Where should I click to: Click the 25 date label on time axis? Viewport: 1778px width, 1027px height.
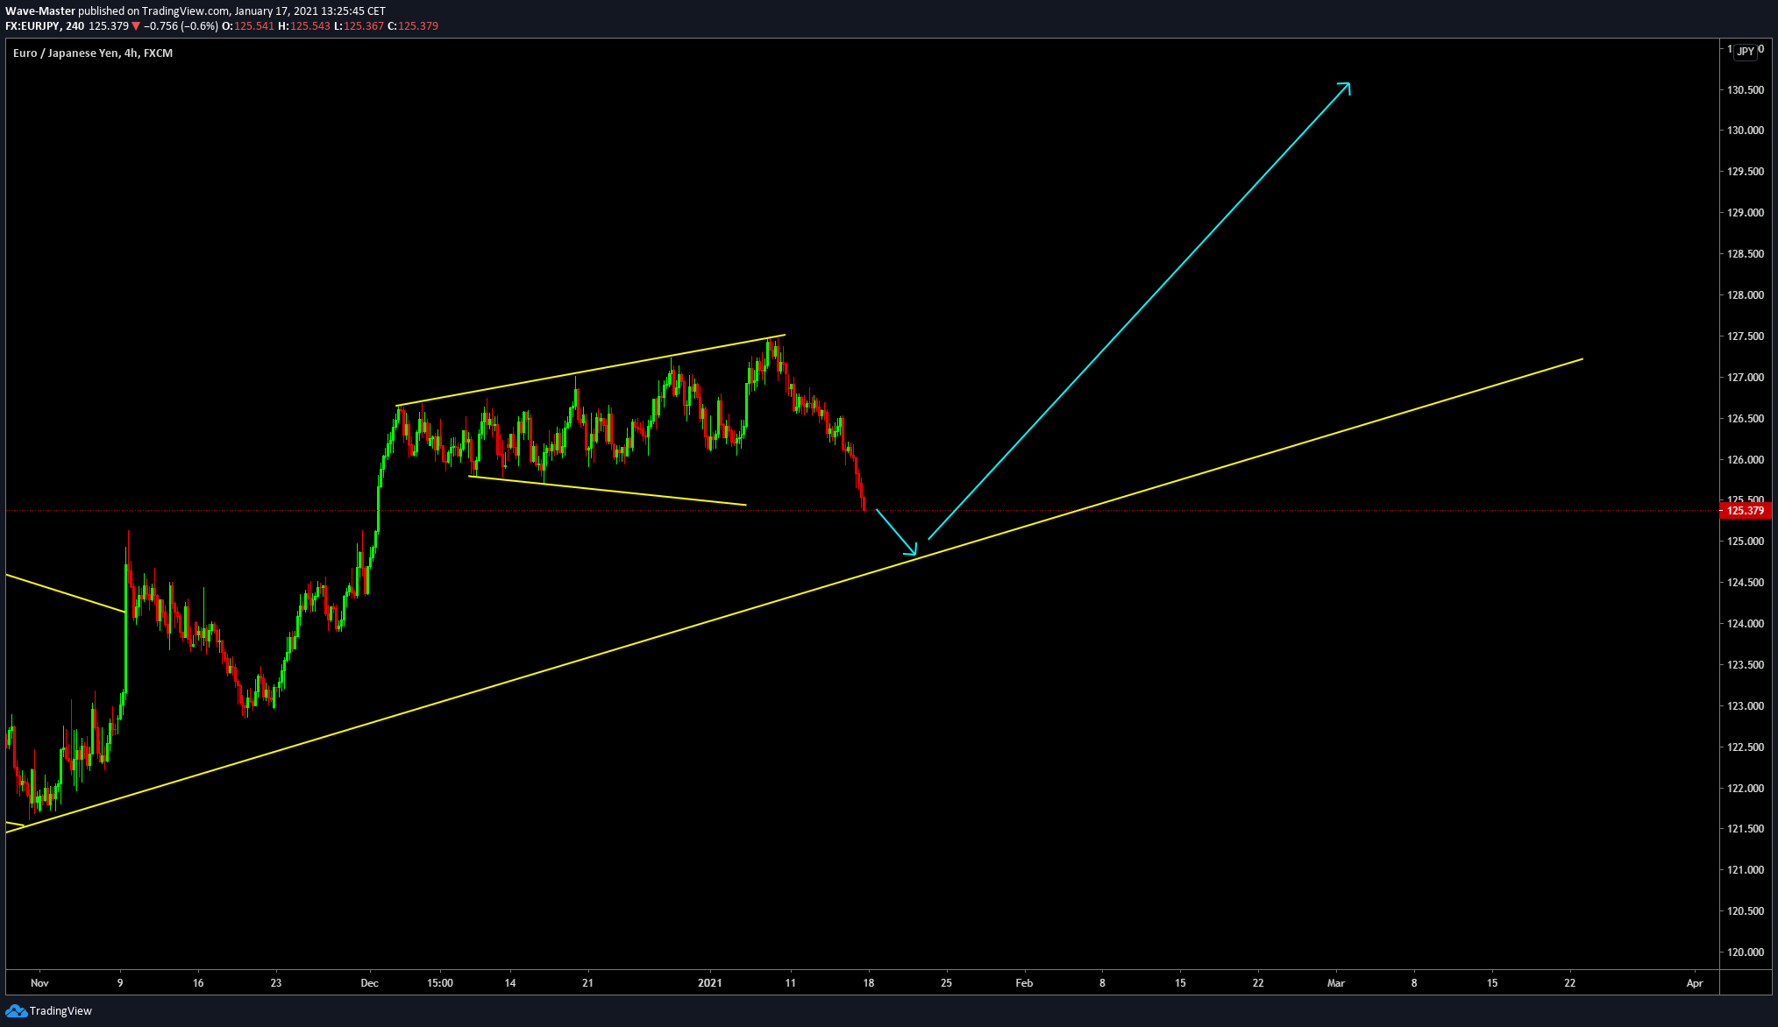coord(947,983)
